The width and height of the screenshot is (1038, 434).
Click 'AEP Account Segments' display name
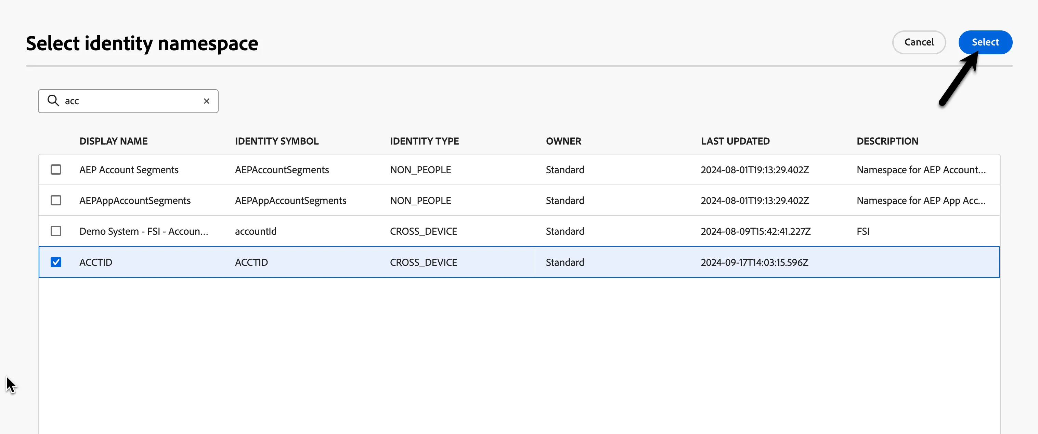click(x=129, y=170)
